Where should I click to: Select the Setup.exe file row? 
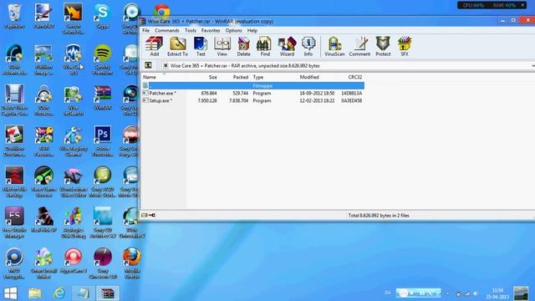[252, 100]
